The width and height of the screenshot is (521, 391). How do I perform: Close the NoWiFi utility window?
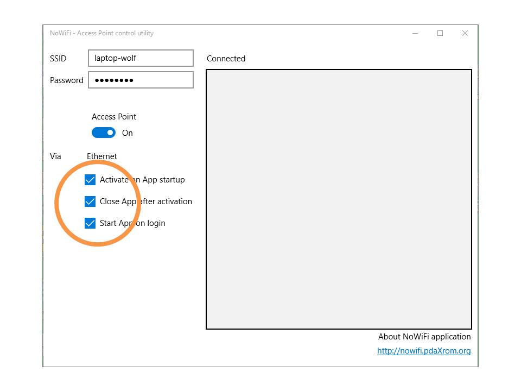[x=465, y=33]
